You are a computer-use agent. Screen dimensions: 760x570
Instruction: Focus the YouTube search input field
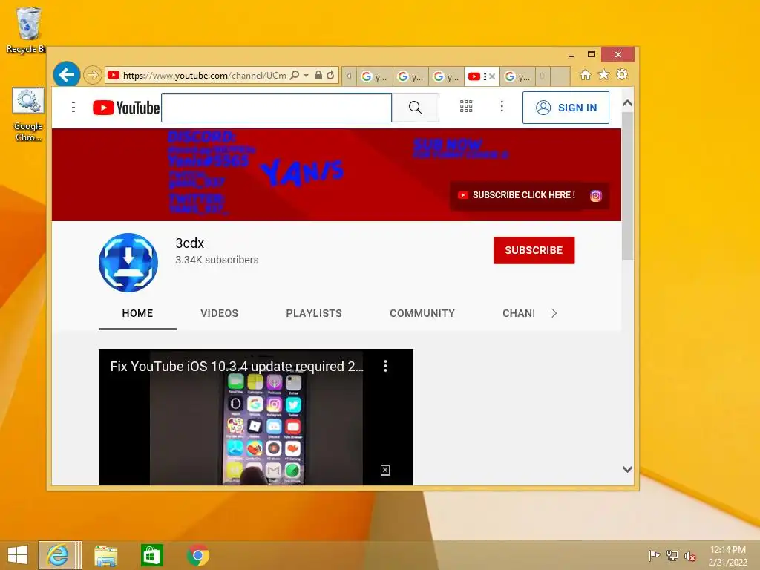276,108
